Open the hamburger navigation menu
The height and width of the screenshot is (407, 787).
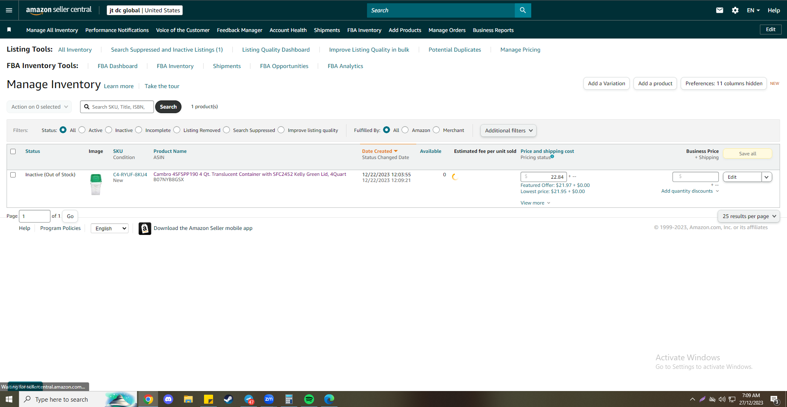(9, 10)
